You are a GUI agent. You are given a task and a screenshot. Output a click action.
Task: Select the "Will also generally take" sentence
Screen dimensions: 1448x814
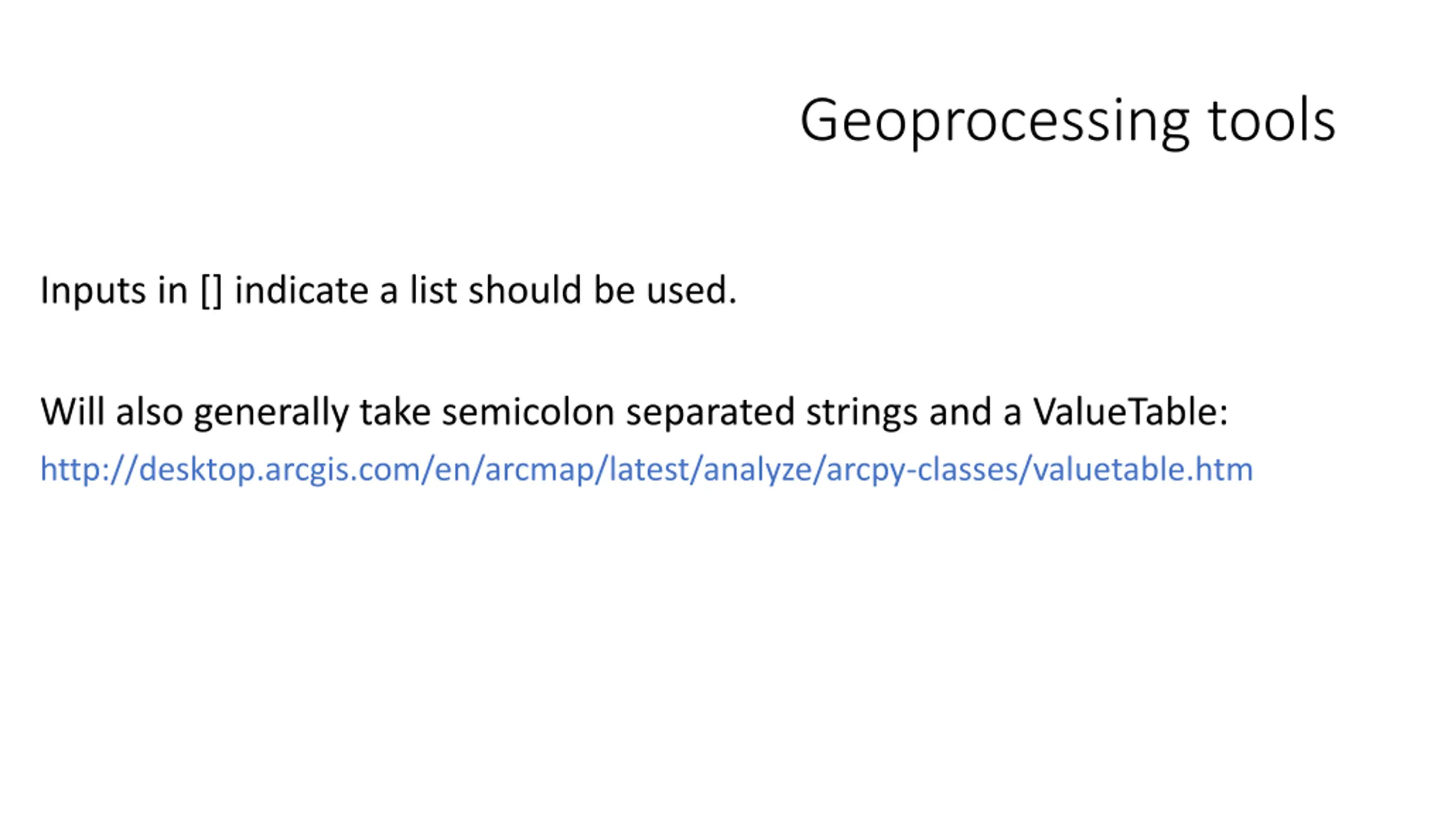(x=634, y=412)
